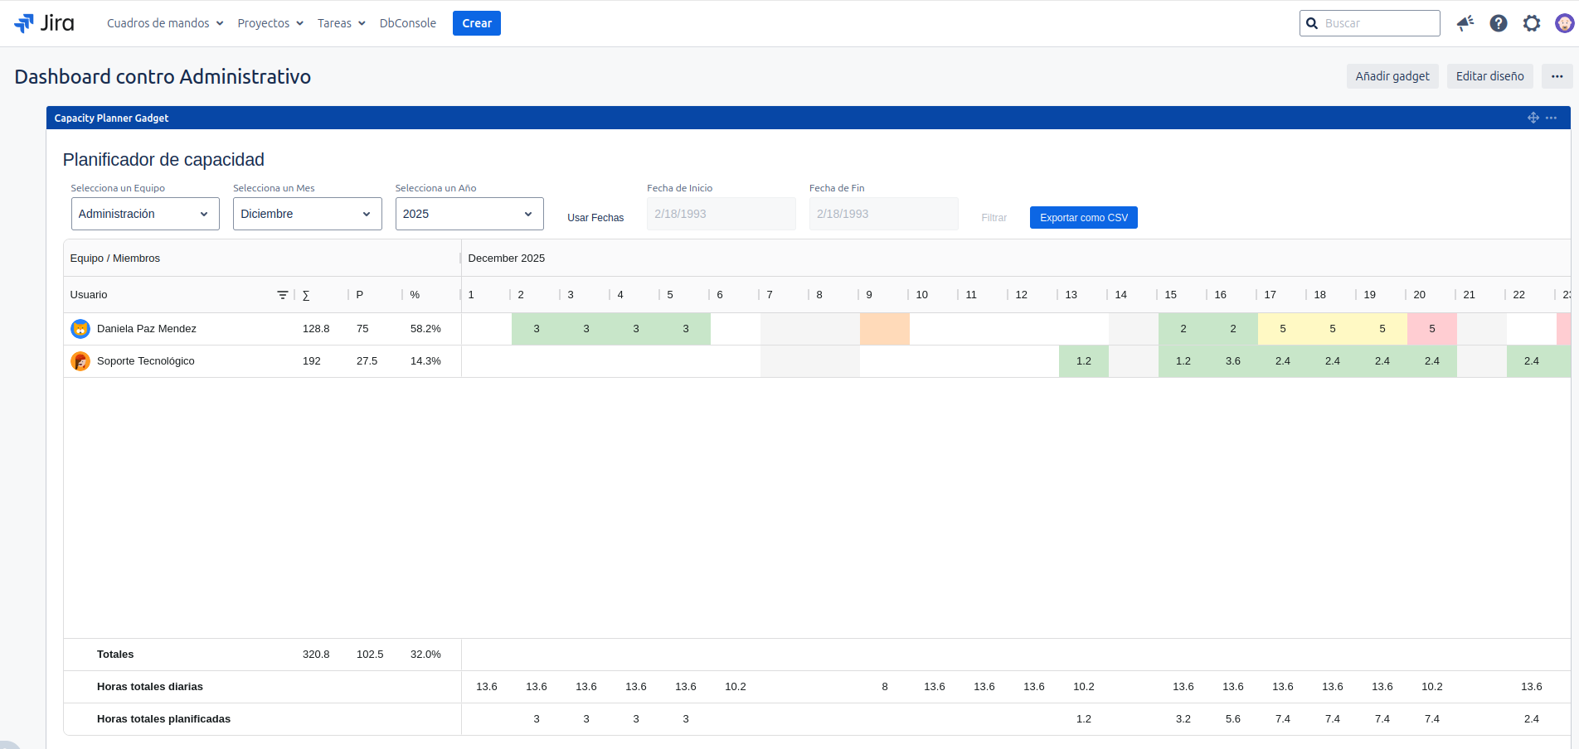This screenshot has height=749, width=1579.
Task: Open the month dropdown showing Diciembre
Action: coord(307,214)
